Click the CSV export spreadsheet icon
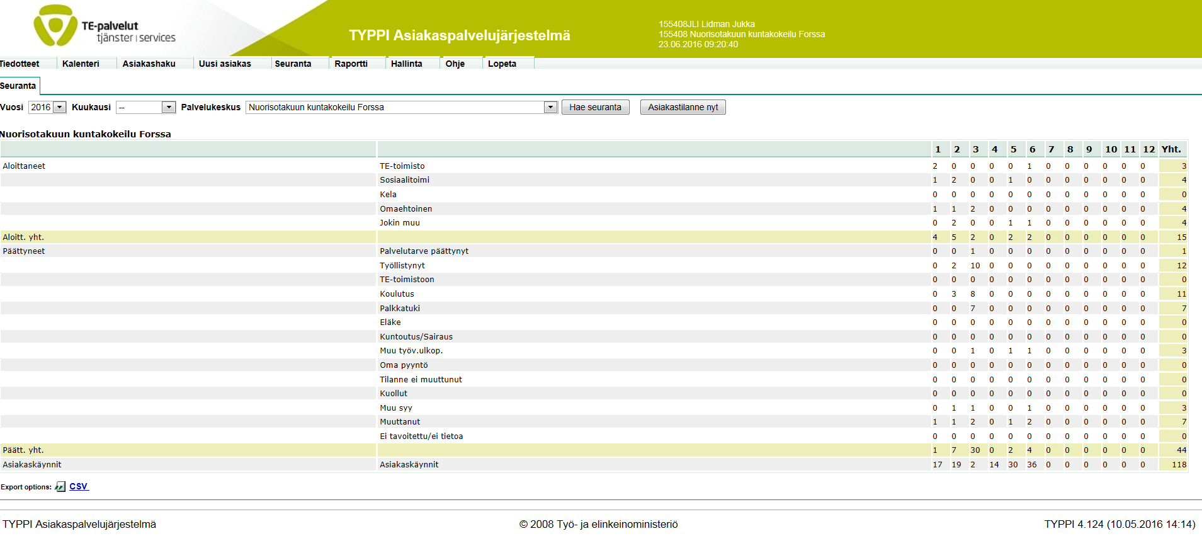The width and height of the screenshot is (1202, 536). (x=60, y=486)
